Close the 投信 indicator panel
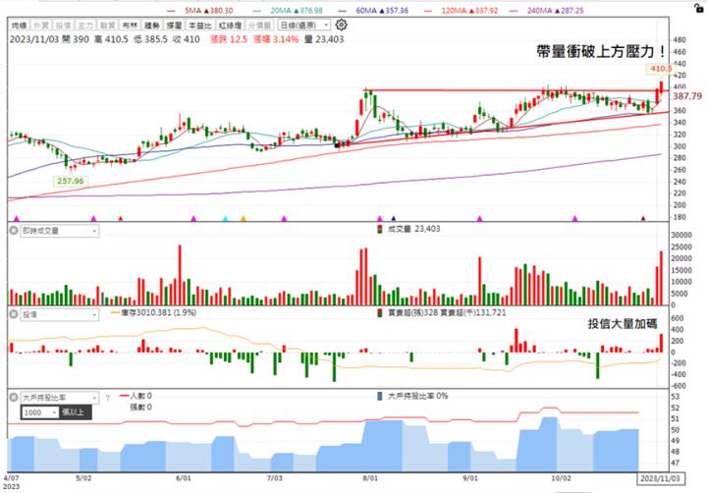 [x=14, y=314]
